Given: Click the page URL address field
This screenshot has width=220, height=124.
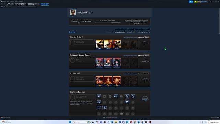Looking at the screenshot, I should coord(21,7).
